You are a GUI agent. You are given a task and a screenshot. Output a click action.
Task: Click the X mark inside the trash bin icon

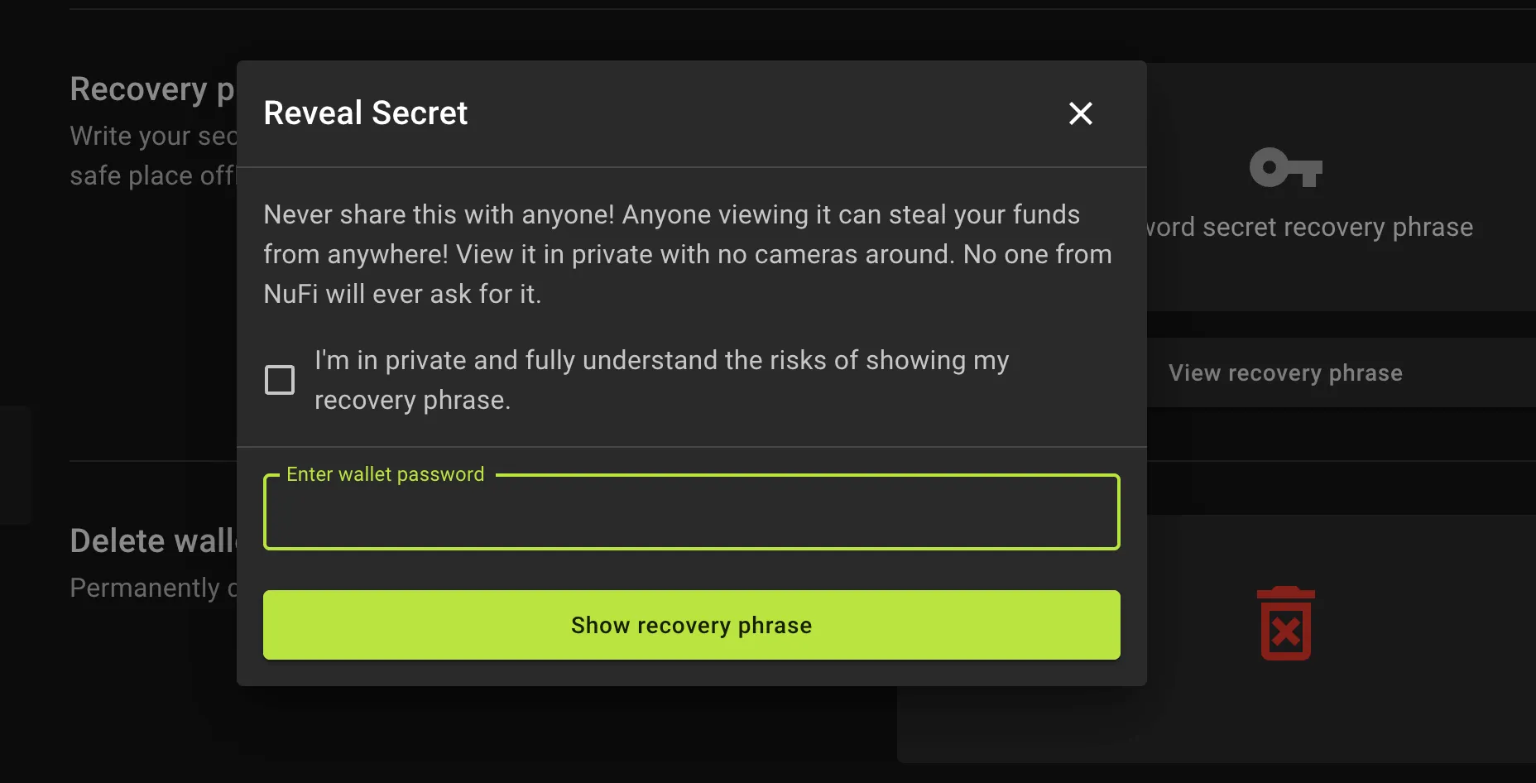click(x=1288, y=632)
